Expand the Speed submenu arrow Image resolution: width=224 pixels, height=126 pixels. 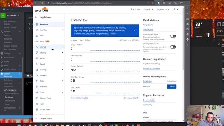point(62,64)
